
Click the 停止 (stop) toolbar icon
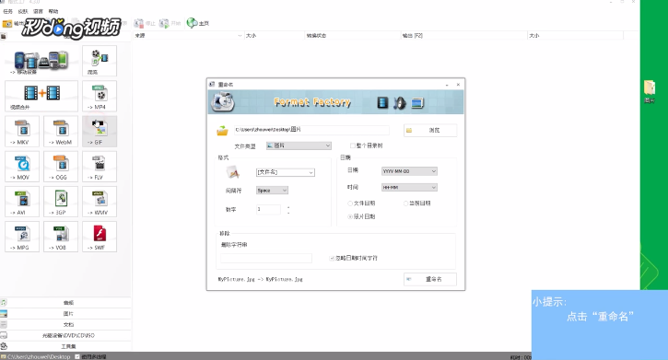click(139, 23)
